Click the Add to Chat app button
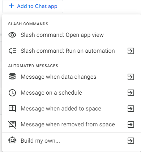Image resolution: width=141 pixels, height=152 pixels. [x=33, y=6]
